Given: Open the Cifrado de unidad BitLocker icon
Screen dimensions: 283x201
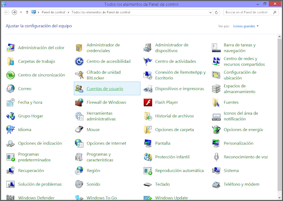Looking at the screenshot, I should 79,75.
